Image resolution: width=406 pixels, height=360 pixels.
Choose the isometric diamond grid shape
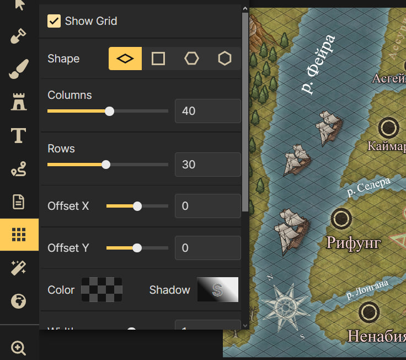125,59
